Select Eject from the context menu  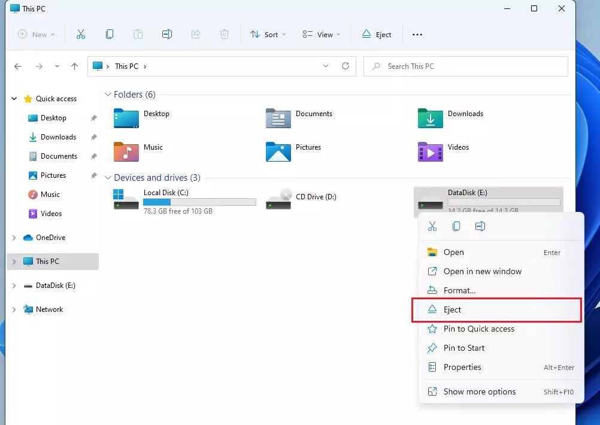[x=452, y=309]
